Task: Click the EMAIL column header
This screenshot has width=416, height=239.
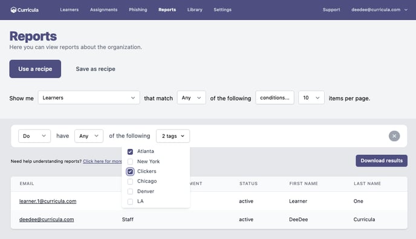Action: pyautogui.click(x=27, y=183)
